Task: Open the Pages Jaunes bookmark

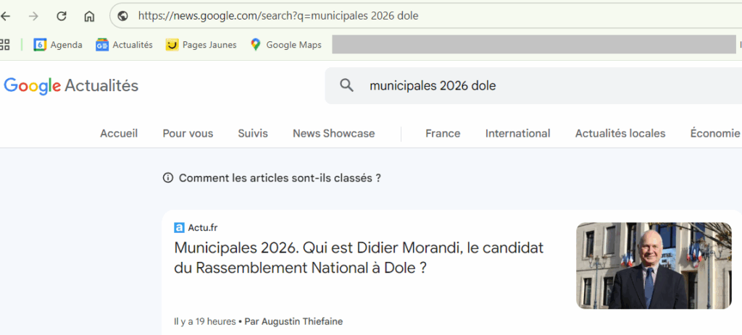Action: pyautogui.click(x=201, y=45)
